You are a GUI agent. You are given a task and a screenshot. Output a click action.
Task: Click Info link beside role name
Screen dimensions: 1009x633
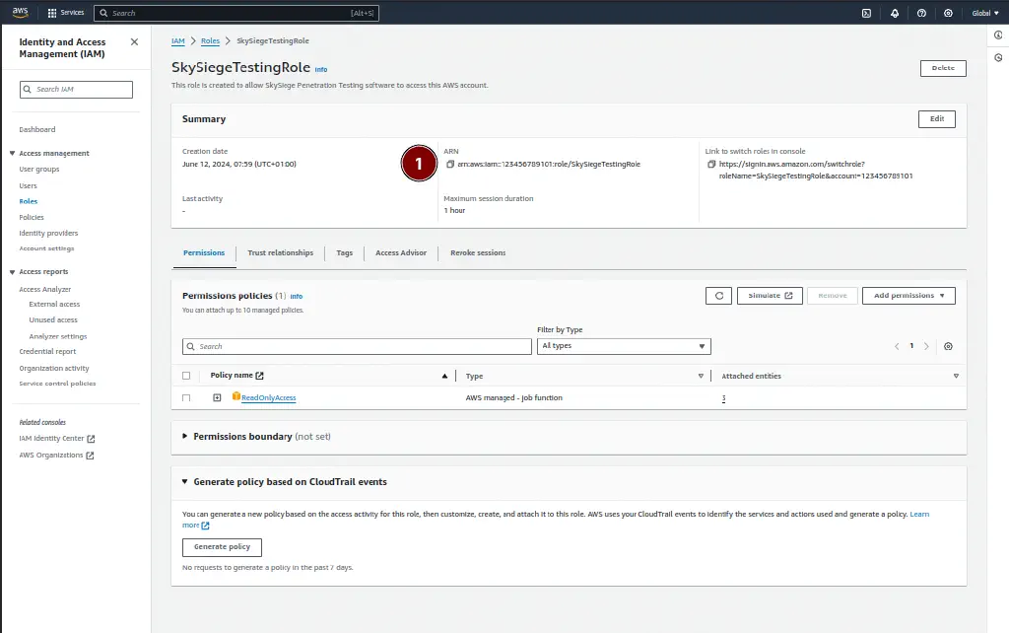(321, 70)
